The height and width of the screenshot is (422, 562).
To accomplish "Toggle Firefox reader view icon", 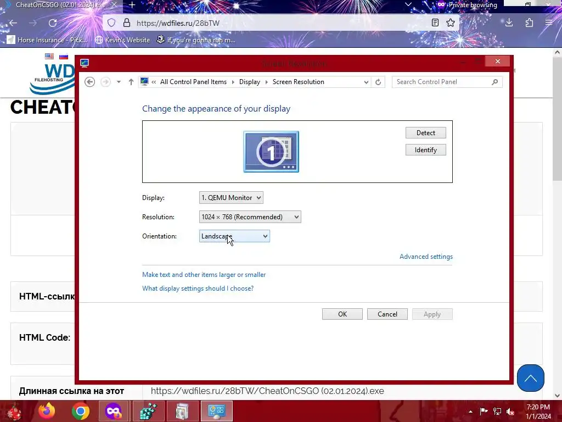I will pyautogui.click(x=435, y=23).
